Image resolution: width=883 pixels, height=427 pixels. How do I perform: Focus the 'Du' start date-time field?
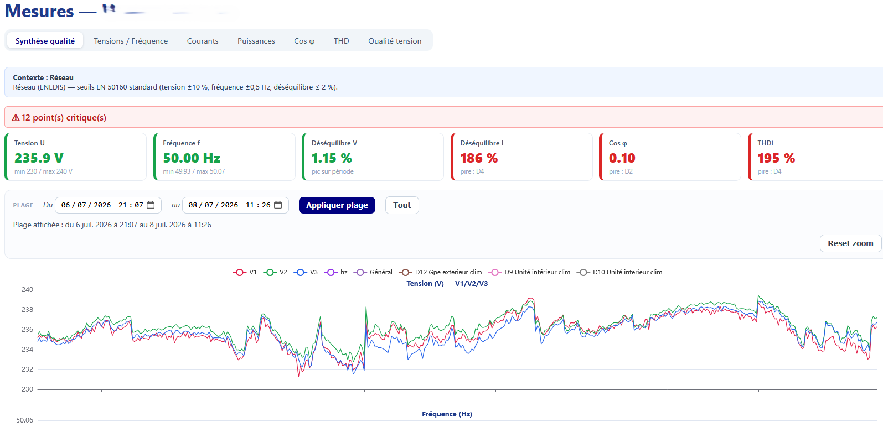(109, 205)
